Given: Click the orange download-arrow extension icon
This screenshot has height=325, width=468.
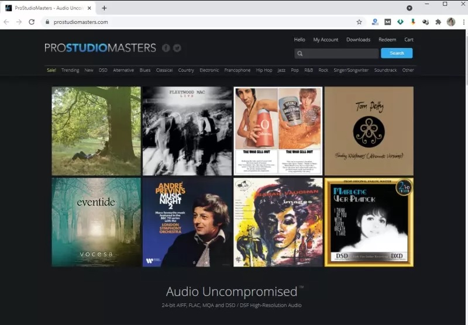Looking at the screenshot, I should click(413, 22).
